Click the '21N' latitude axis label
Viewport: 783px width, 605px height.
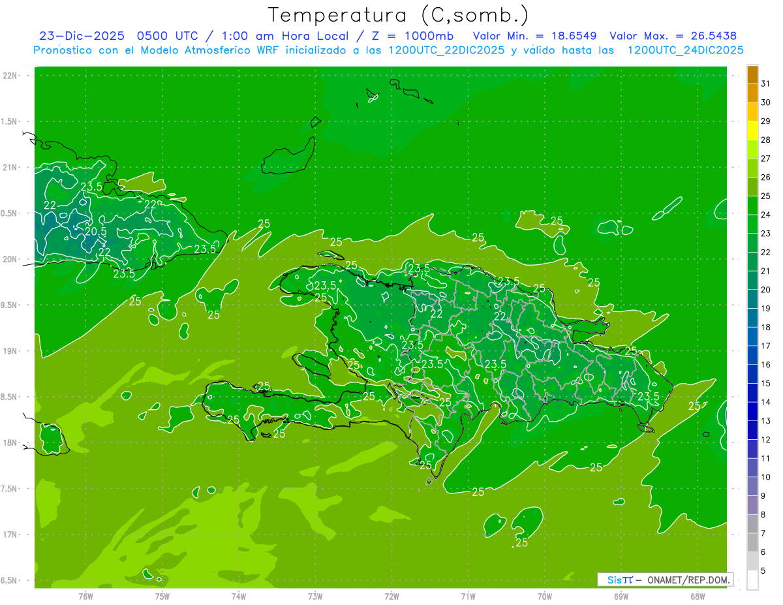click(x=9, y=167)
